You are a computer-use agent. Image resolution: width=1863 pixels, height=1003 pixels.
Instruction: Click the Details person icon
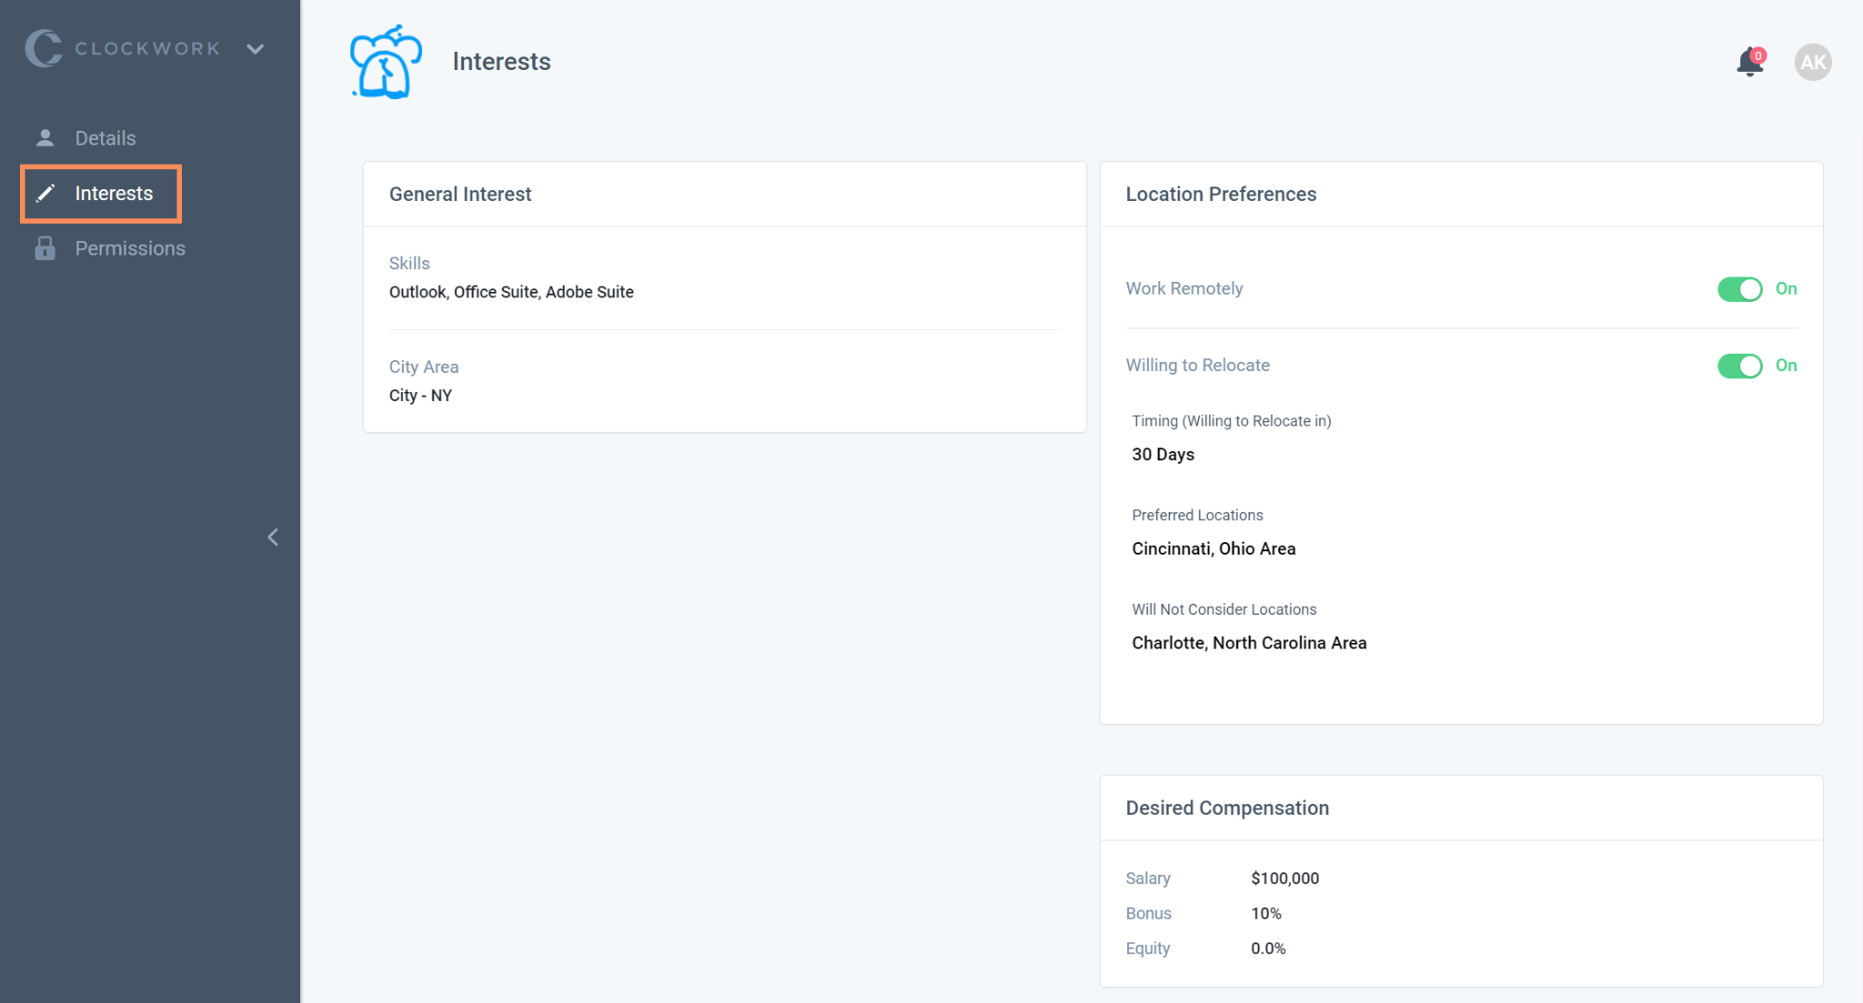click(45, 138)
